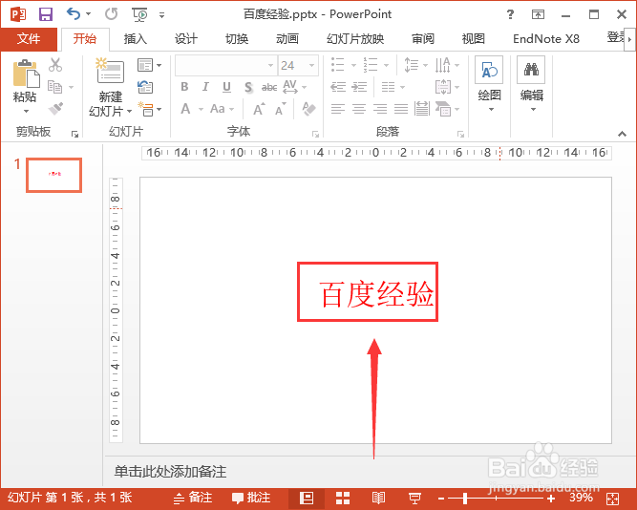Open the 编辑 (Editing) group button

[531, 85]
